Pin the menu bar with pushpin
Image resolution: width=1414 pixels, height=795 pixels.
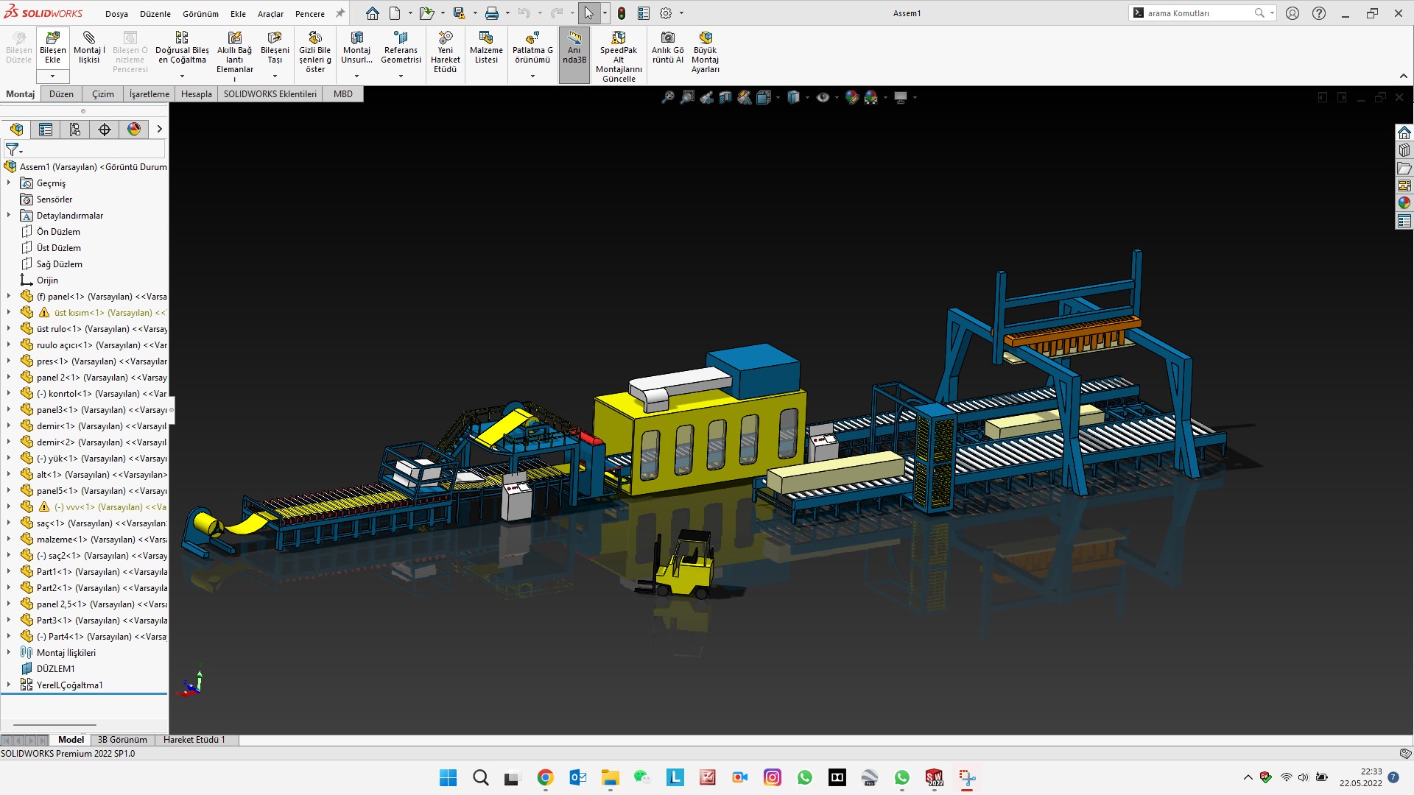(340, 13)
